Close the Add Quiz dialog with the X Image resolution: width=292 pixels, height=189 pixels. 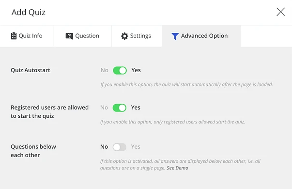(x=280, y=12)
